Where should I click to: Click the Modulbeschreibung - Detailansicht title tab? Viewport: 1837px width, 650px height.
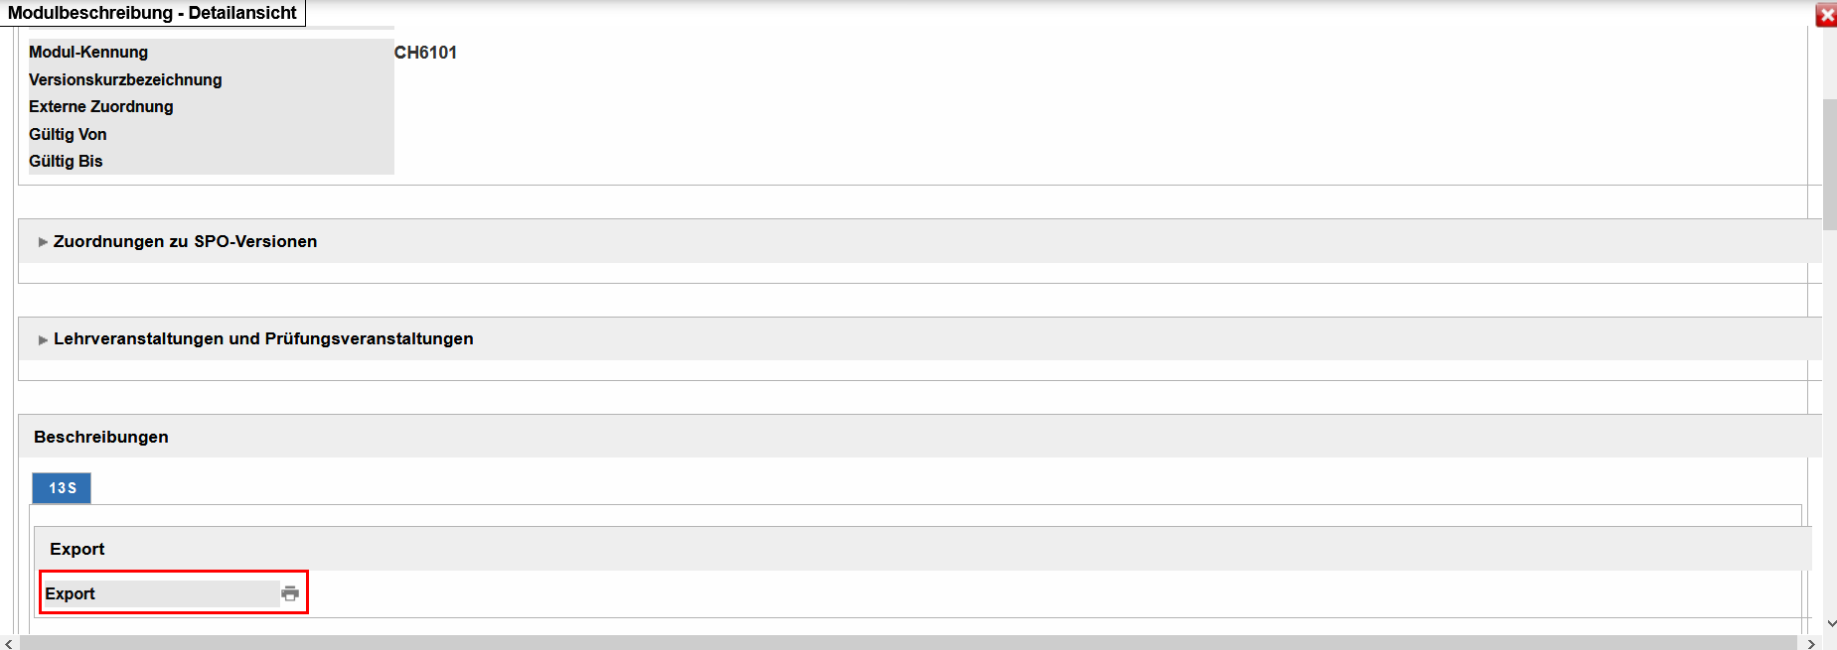click(x=152, y=13)
